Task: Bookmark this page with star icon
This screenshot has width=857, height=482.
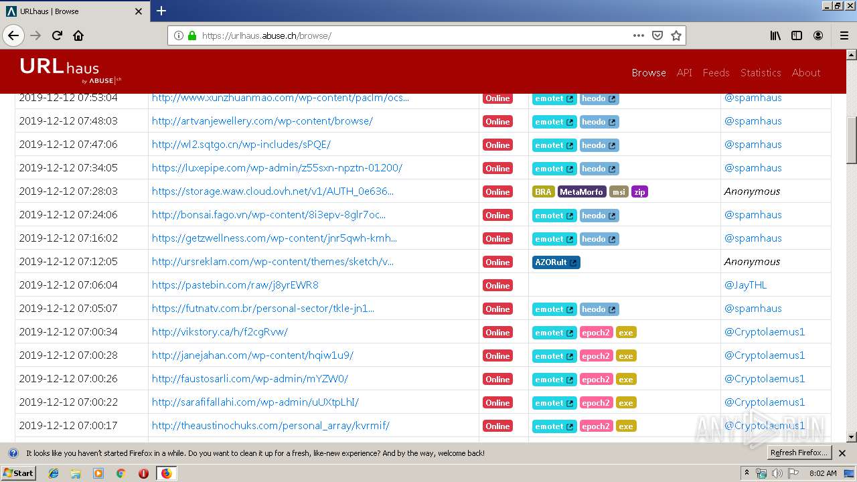Action: pos(676,35)
